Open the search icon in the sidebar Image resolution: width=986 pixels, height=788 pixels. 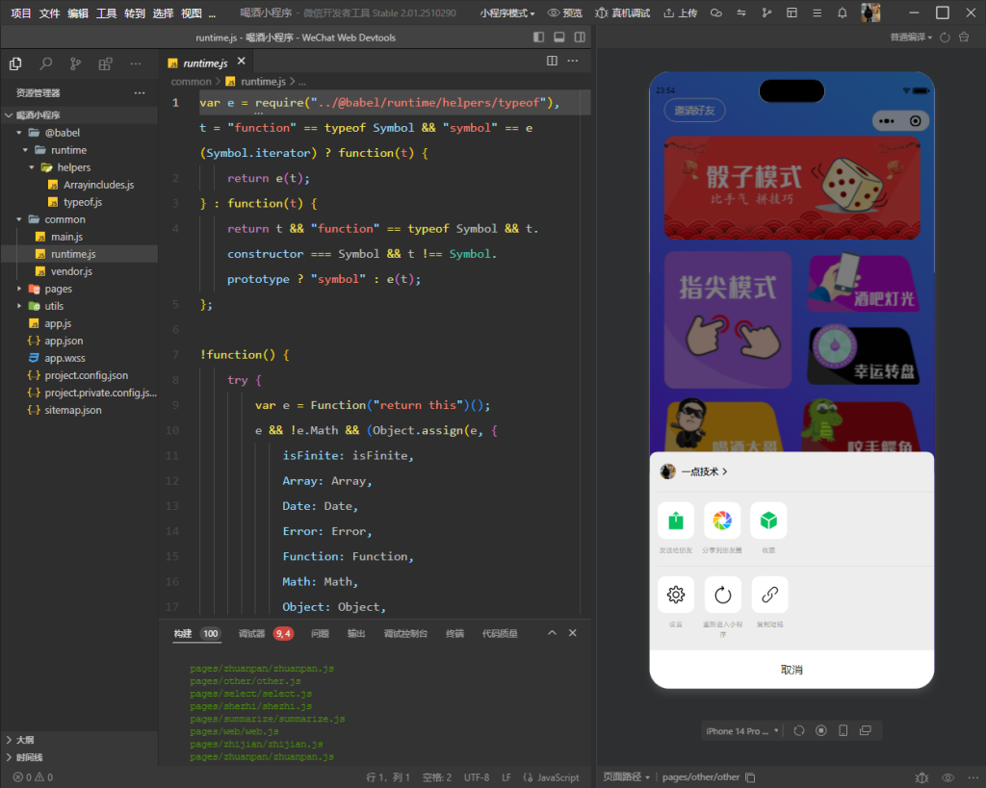pos(46,64)
